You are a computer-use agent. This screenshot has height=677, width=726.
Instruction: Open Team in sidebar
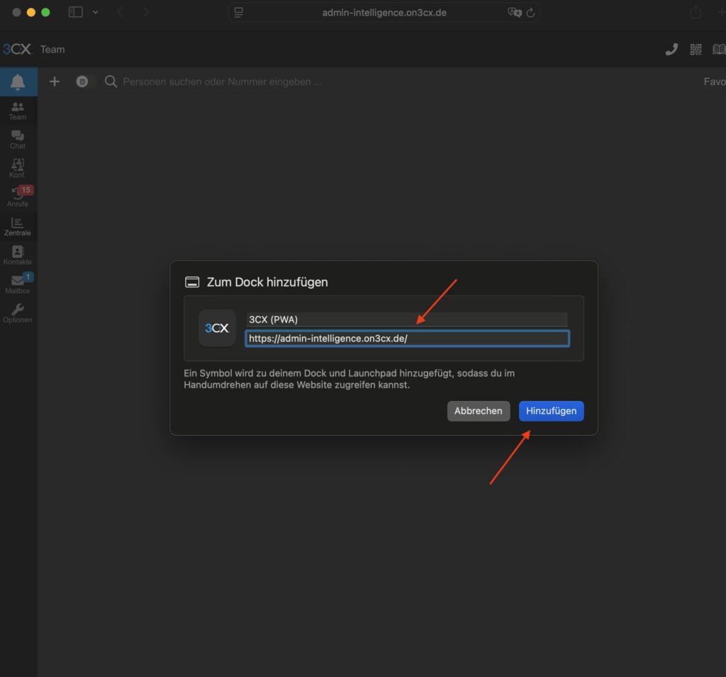18,111
